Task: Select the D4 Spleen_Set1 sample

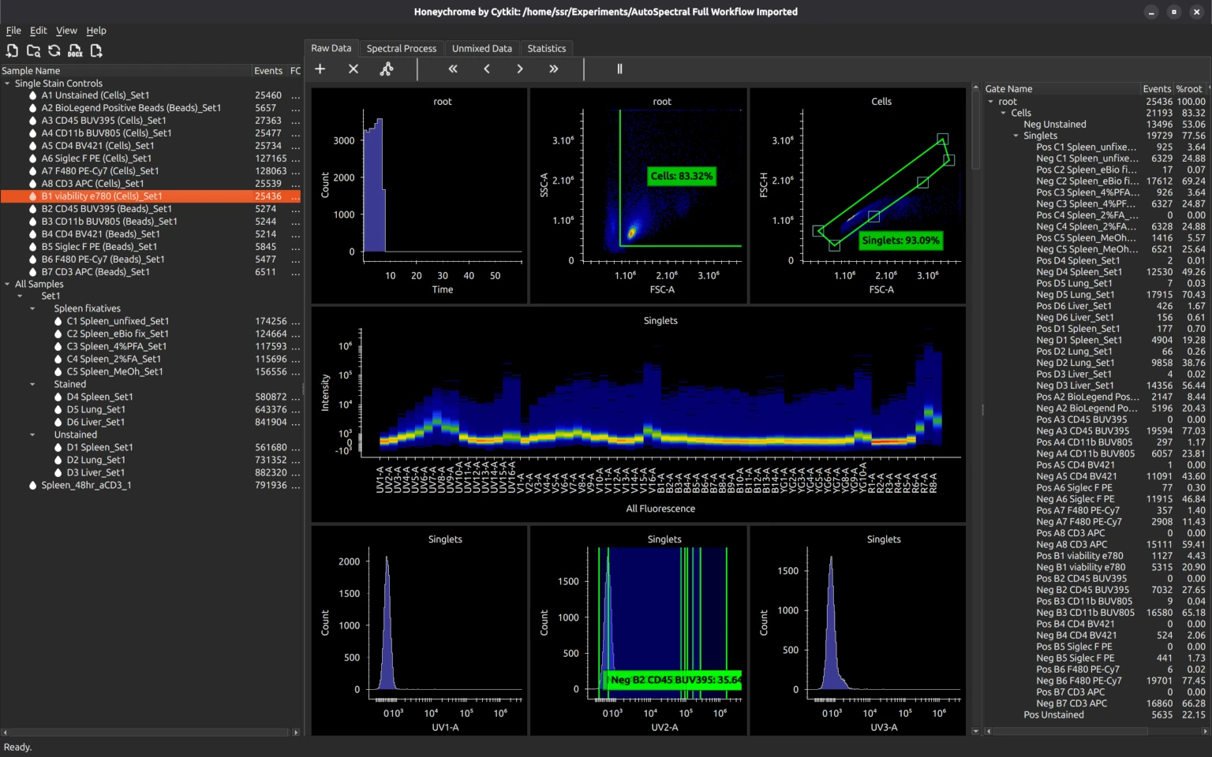Action: (99, 397)
